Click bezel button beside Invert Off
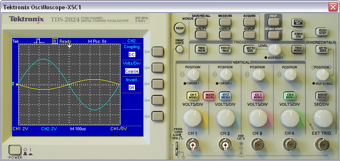This screenshot has width=340, height=161. pyautogui.click(x=158, y=84)
